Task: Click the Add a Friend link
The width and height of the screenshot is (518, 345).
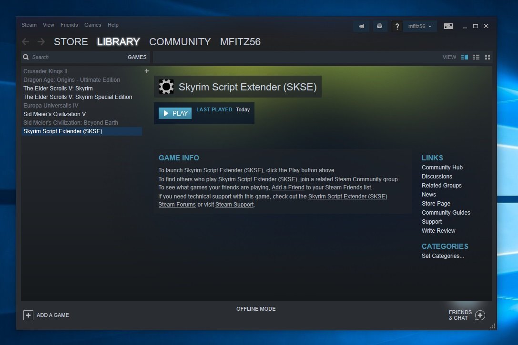Action: [x=288, y=187]
